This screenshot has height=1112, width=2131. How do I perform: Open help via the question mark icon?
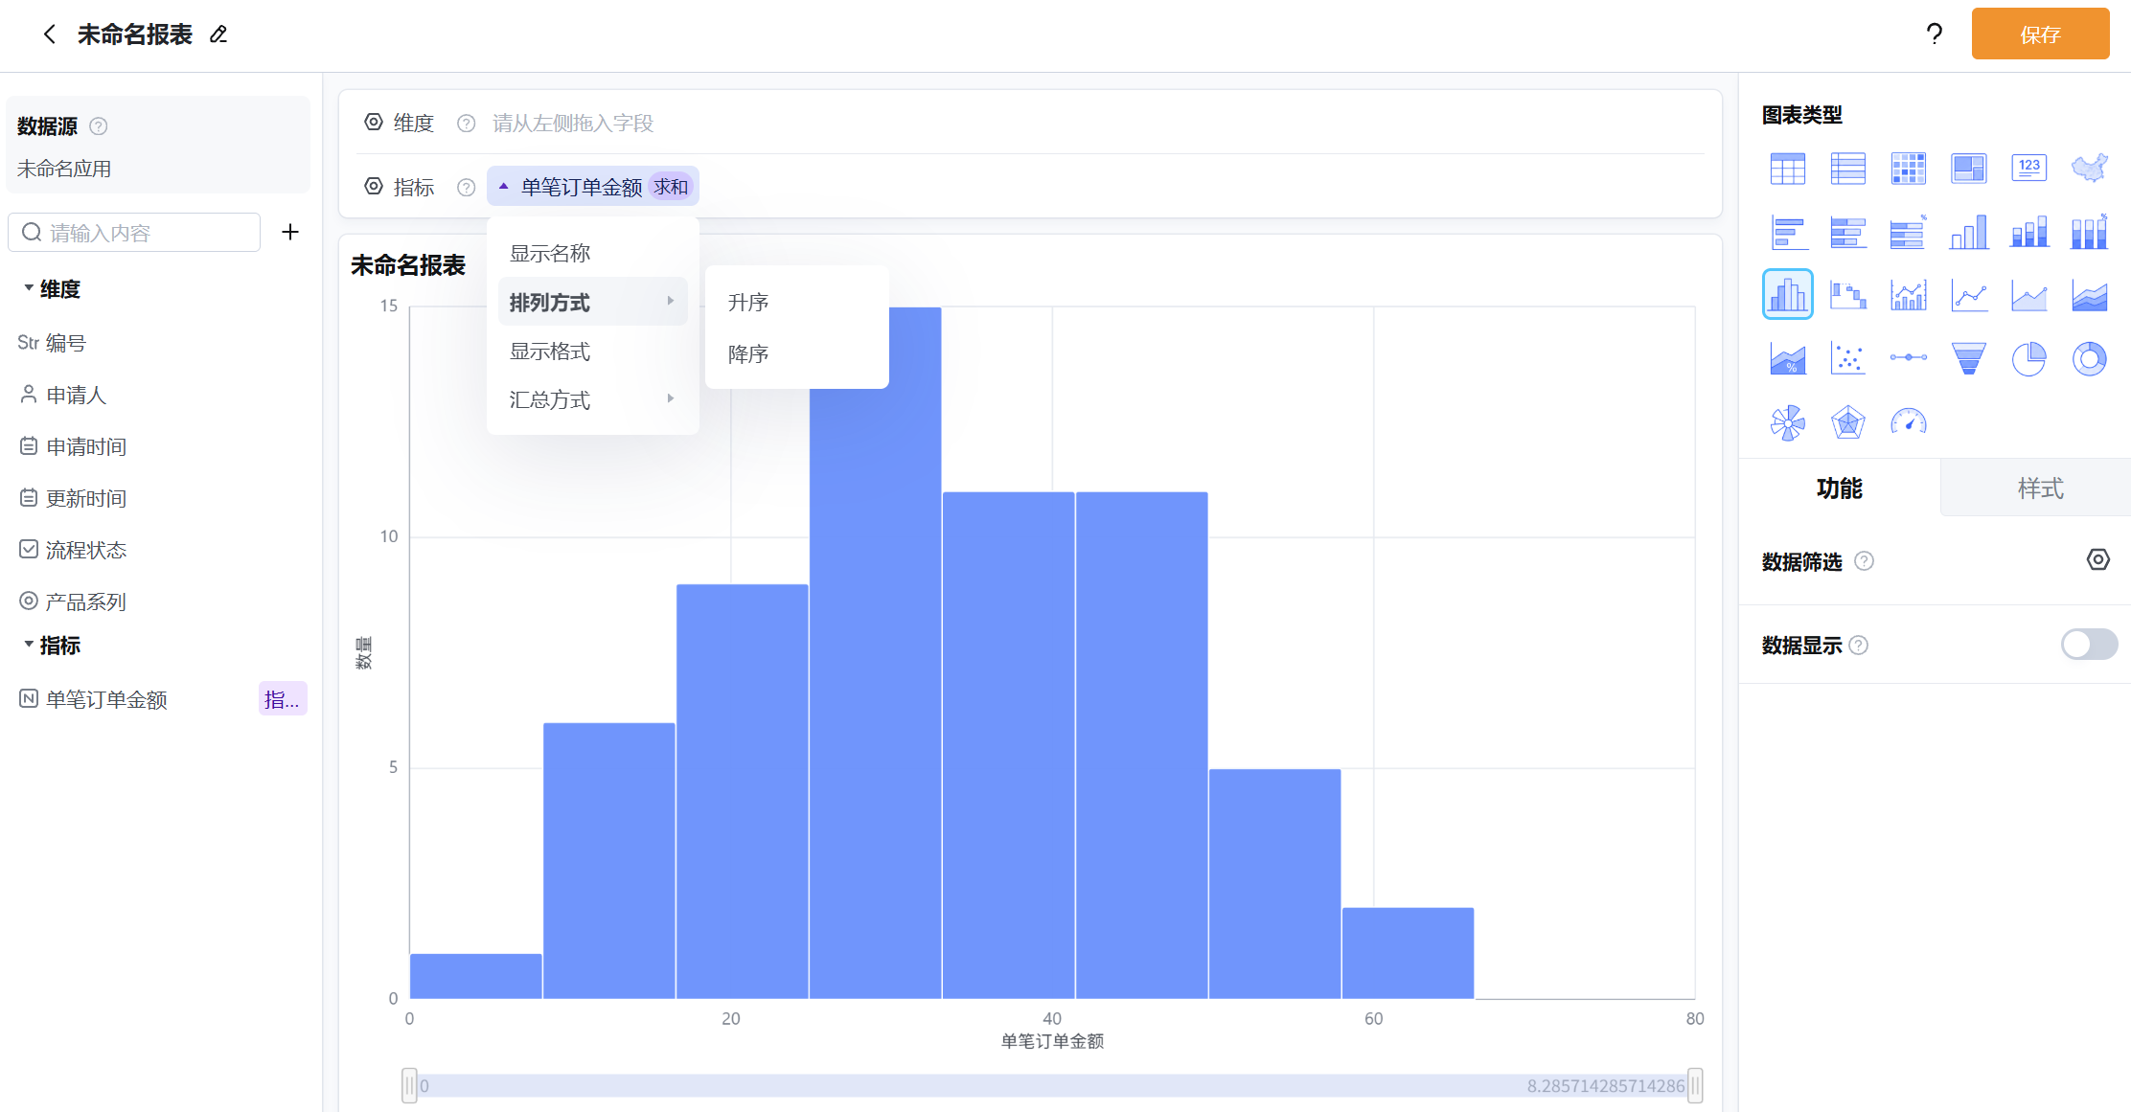click(x=1934, y=34)
